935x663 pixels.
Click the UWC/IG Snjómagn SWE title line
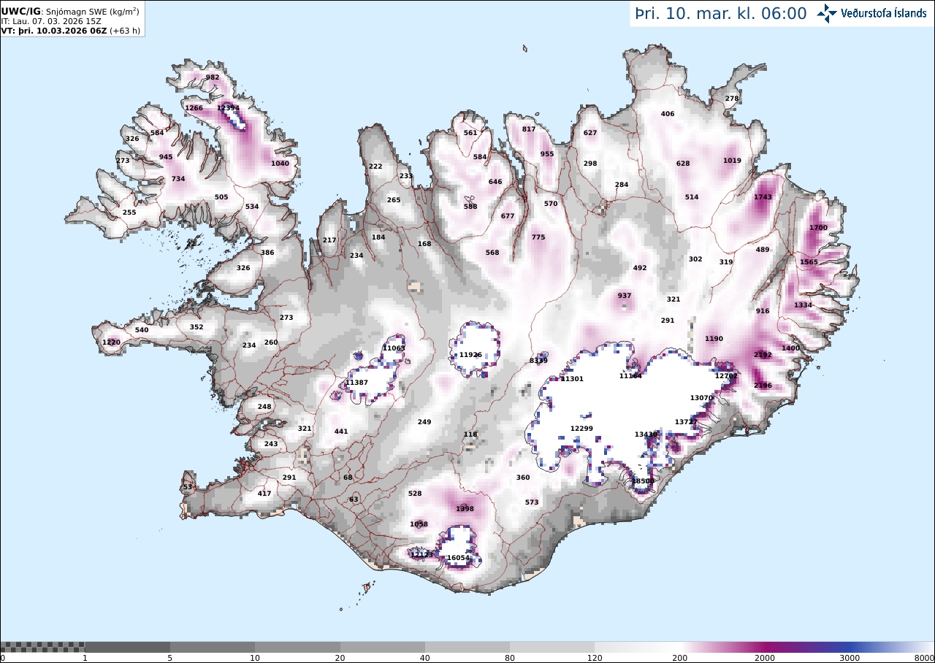pos(71,12)
